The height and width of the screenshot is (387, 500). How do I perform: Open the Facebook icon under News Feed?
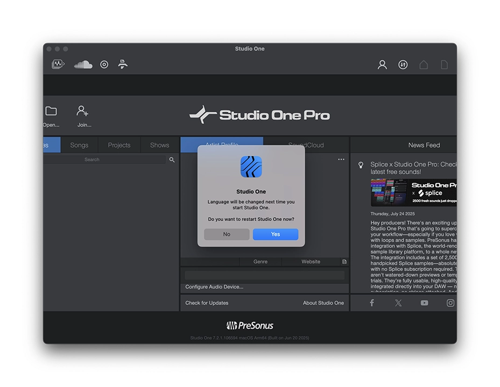pos(371,303)
